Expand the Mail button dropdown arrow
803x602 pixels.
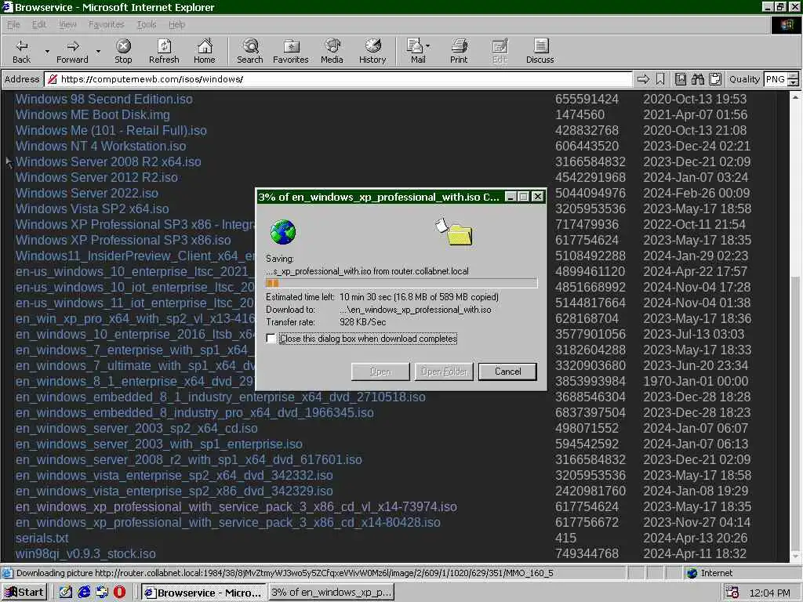[x=428, y=46]
